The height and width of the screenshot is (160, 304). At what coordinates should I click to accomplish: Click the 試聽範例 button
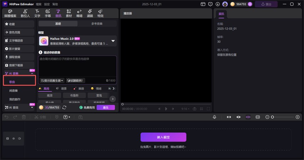click(x=75, y=80)
